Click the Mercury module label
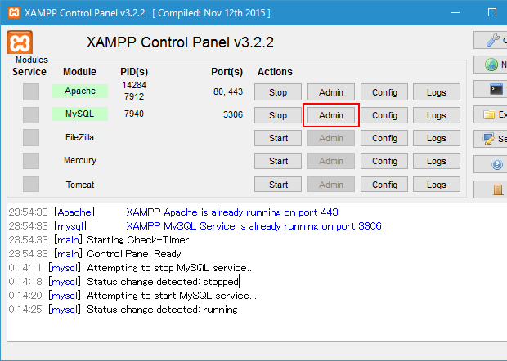Screen dimensions: 507x361 point(80,160)
